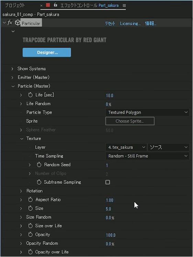Switch to the プロジェクト panel tab

pyautogui.click(x=15, y=6)
